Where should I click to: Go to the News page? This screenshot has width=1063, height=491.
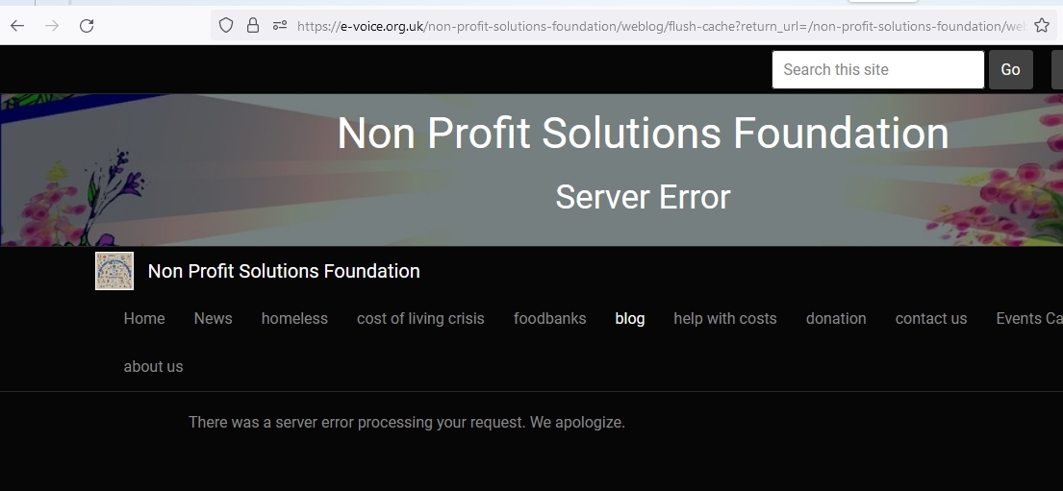pos(213,318)
